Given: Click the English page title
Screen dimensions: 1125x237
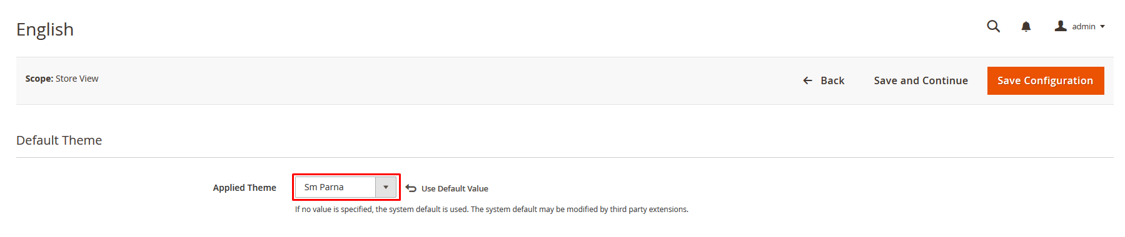Looking at the screenshot, I should (x=45, y=29).
